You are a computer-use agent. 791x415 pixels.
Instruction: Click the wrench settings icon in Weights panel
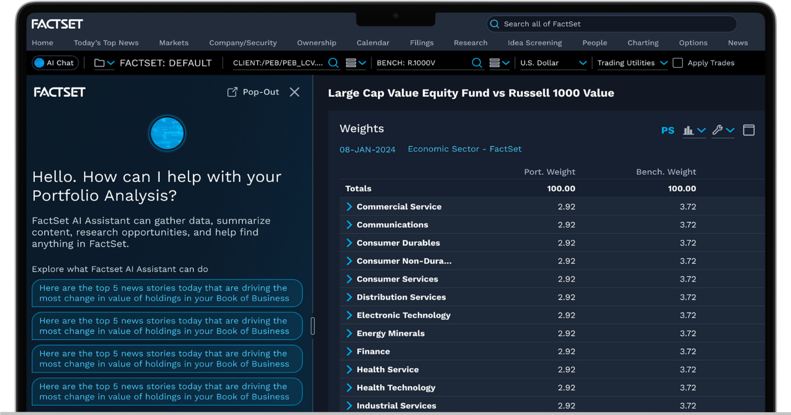[719, 130]
